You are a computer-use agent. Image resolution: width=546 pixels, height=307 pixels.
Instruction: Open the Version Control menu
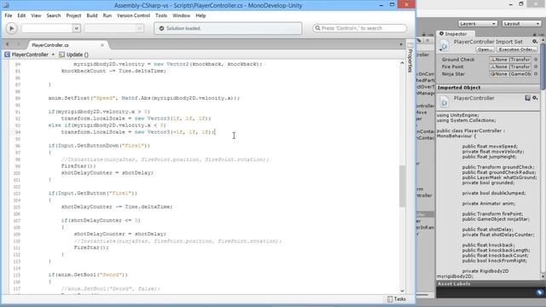133,15
